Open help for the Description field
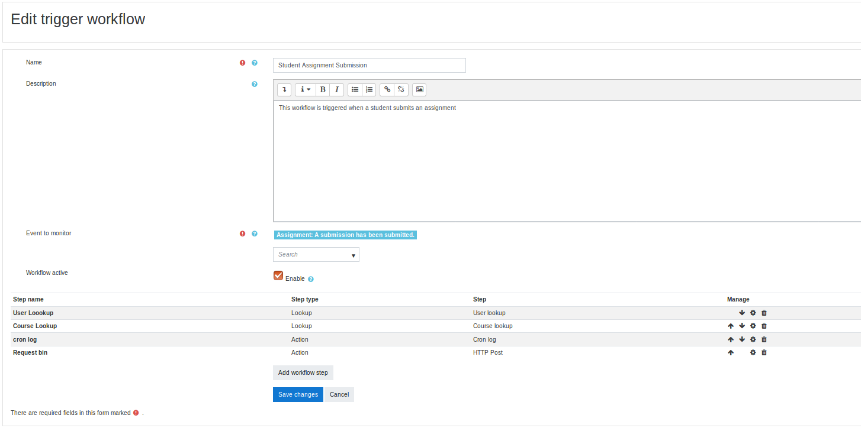This screenshot has width=861, height=441. pyautogui.click(x=255, y=84)
